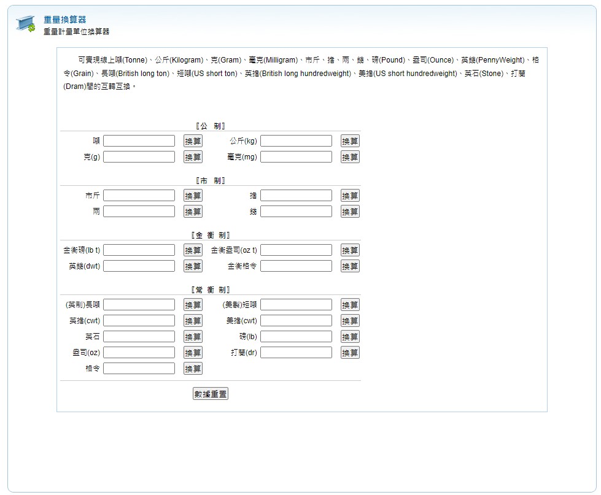Focus the 盎司(oz) input field
601x495 pixels.
tap(139, 353)
